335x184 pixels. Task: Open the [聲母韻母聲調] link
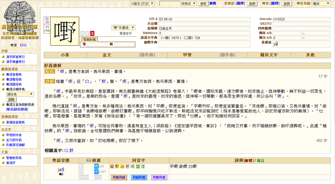click(x=17, y=109)
